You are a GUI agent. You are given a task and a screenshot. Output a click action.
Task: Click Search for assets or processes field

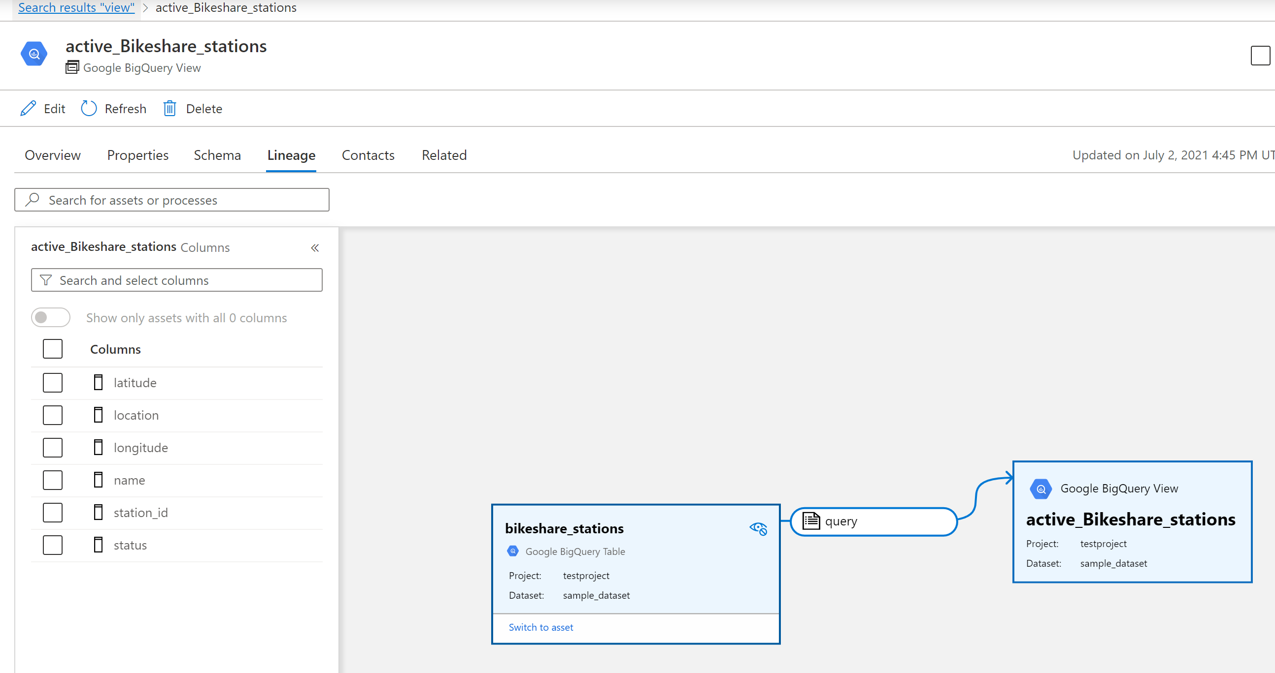[172, 200]
